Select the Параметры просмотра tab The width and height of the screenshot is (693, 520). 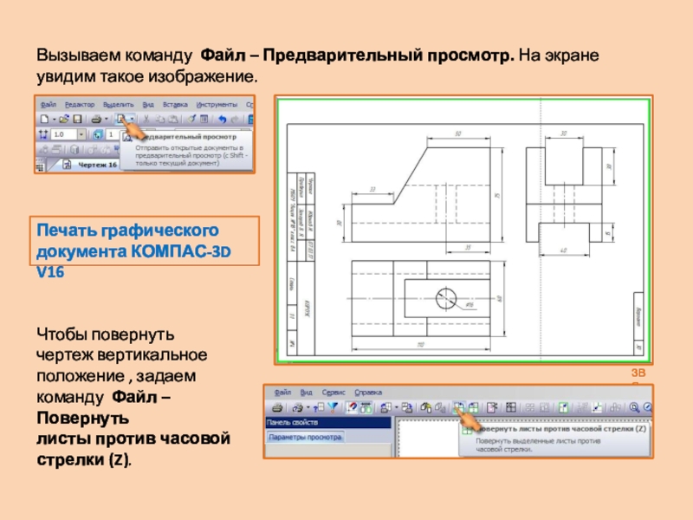[306, 437]
